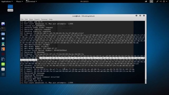Click the E-Hash2 line
This screenshot has height=95, width=169.
pos(77,71)
